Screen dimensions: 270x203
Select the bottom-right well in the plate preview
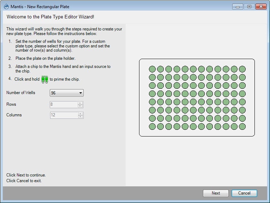pyautogui.click(x=242, y=126)
